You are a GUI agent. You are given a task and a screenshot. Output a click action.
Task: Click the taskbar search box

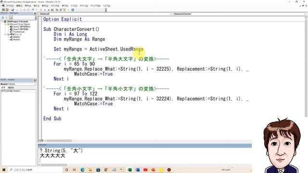coord(35,170)
